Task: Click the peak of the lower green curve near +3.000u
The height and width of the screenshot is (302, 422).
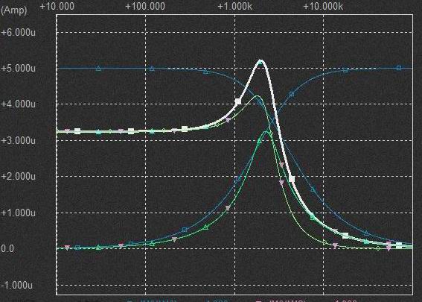Action: pos(266,131)
